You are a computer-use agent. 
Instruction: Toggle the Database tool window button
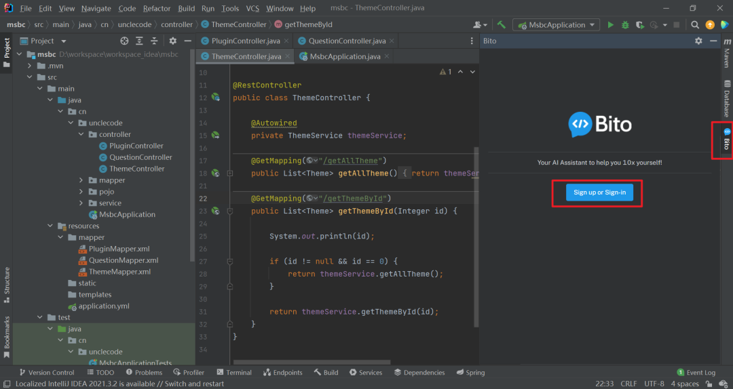[x=727, y=98]
